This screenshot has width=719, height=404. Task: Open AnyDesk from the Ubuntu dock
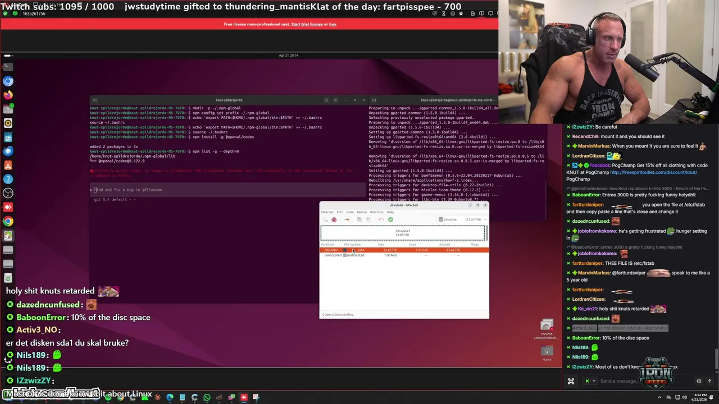8,208
